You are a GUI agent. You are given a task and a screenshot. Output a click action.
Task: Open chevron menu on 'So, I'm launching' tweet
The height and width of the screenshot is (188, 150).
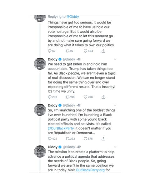(115, 105)
